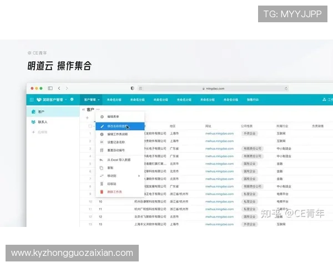Toggle the select-all checkbox in table header
333x267 pixels.
click(90, 126)
